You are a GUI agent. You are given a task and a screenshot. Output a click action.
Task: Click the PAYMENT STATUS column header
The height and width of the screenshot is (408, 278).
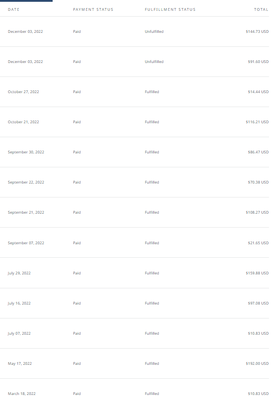click(x=93, y=9)
